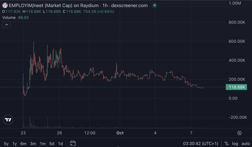Click the 26 date axis label
Screen dimensions: 252x147
(59, 133)
